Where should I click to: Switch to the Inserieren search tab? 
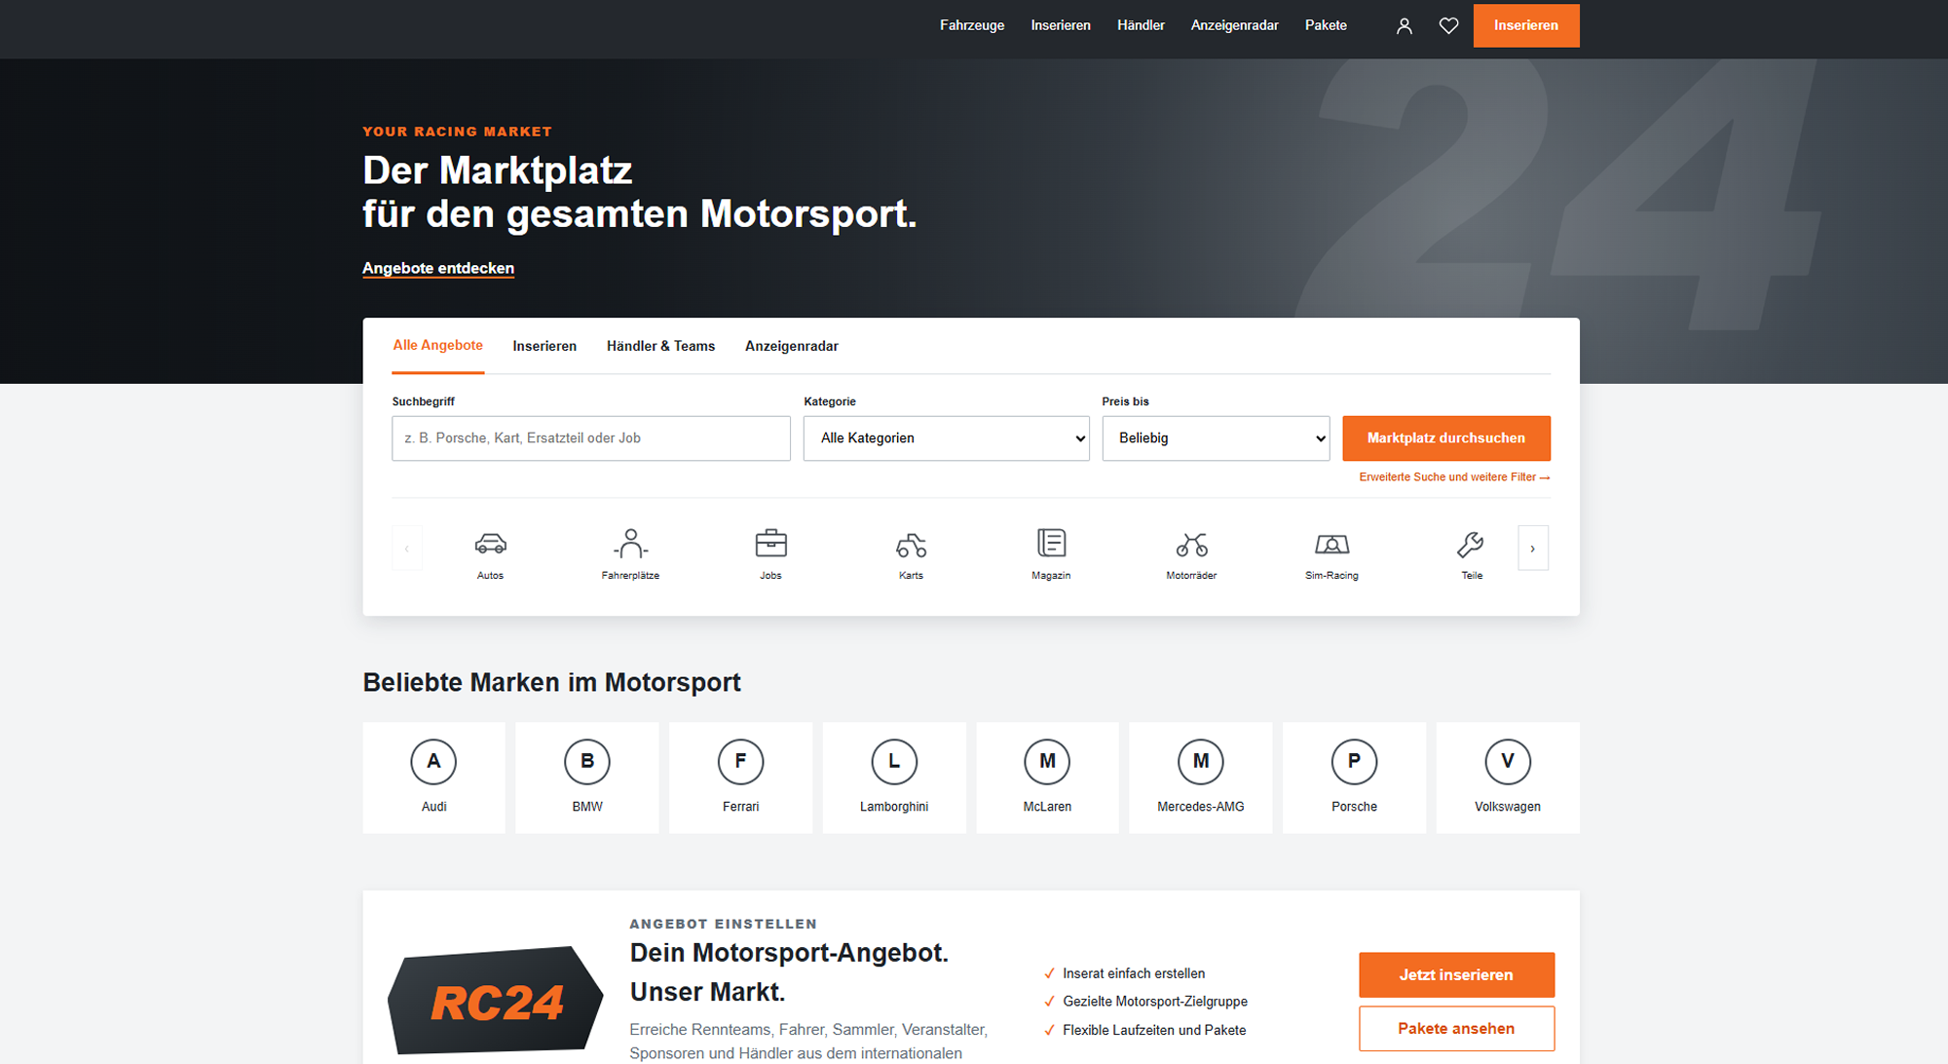[x=544, y=346]
